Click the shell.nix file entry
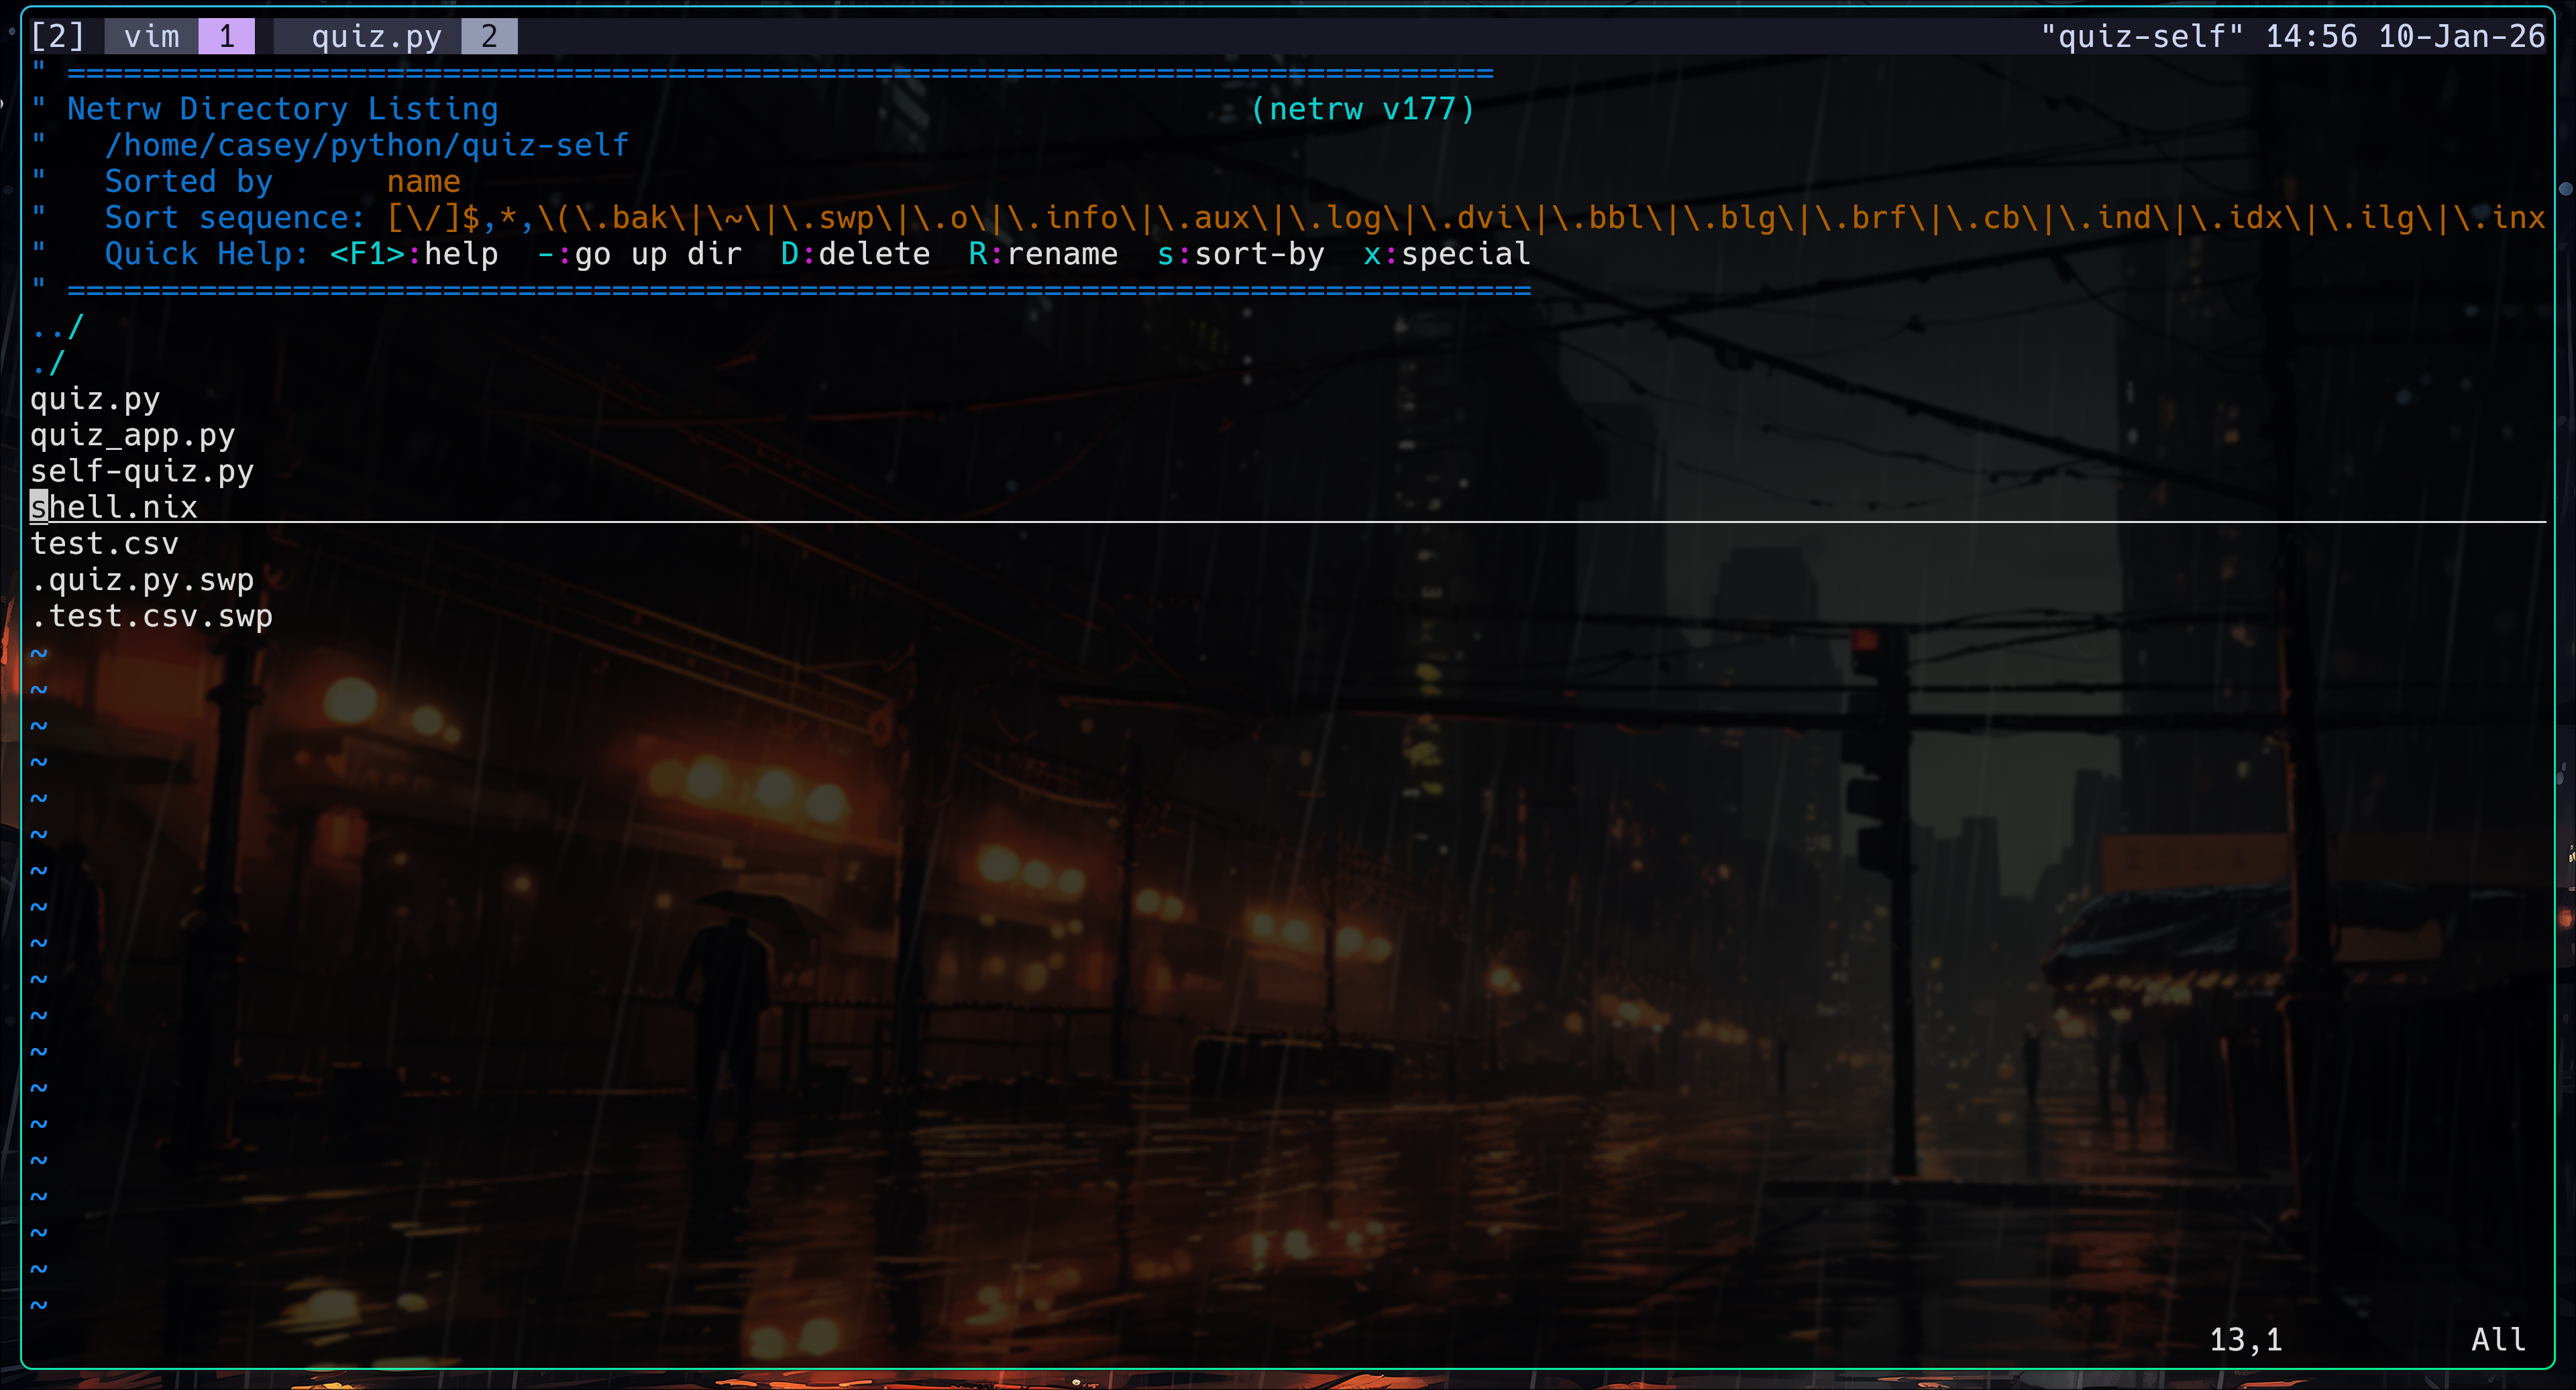2576x1390 pixels. pyautogui.click(x=114, y=507)
